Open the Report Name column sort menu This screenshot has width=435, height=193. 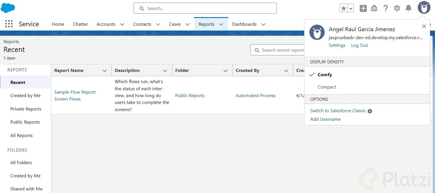(x=105, y=71)
